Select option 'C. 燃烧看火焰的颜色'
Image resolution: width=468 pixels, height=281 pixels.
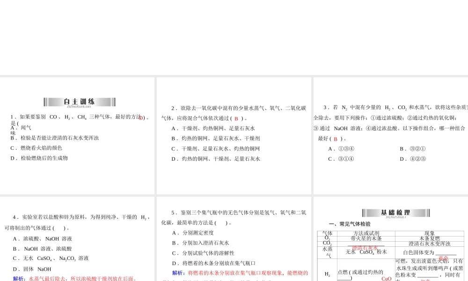coord(36,148)
